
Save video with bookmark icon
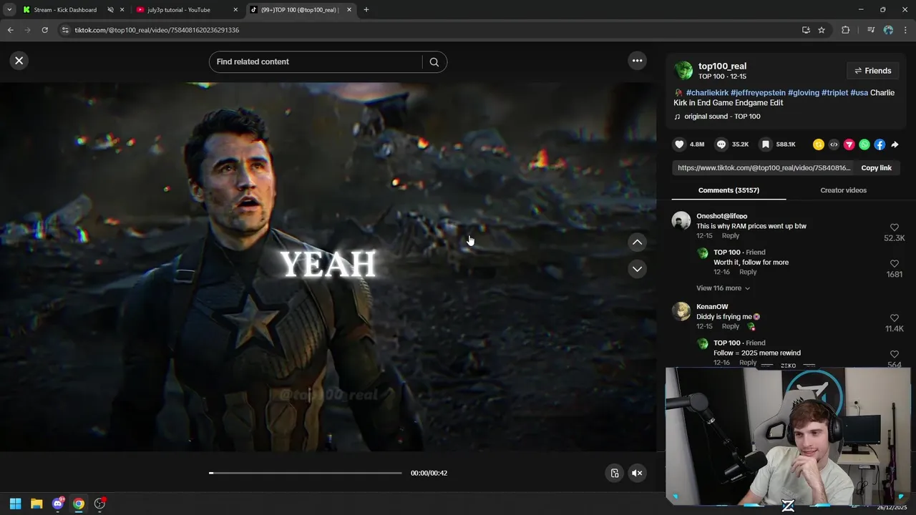(x=765, y=144)
